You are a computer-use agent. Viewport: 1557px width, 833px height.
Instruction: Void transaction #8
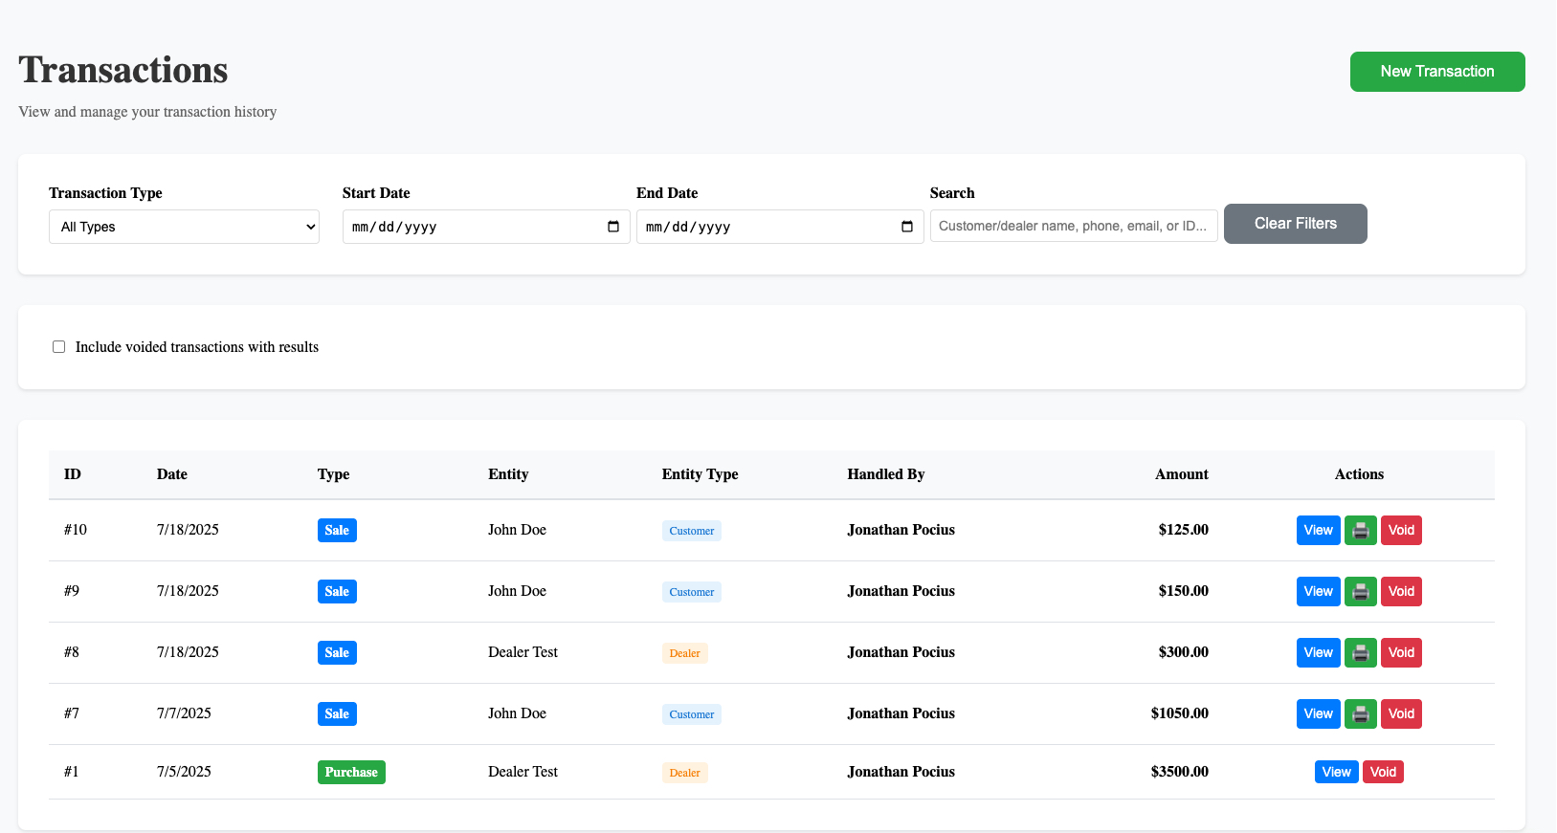click(x=1401, y=652)
